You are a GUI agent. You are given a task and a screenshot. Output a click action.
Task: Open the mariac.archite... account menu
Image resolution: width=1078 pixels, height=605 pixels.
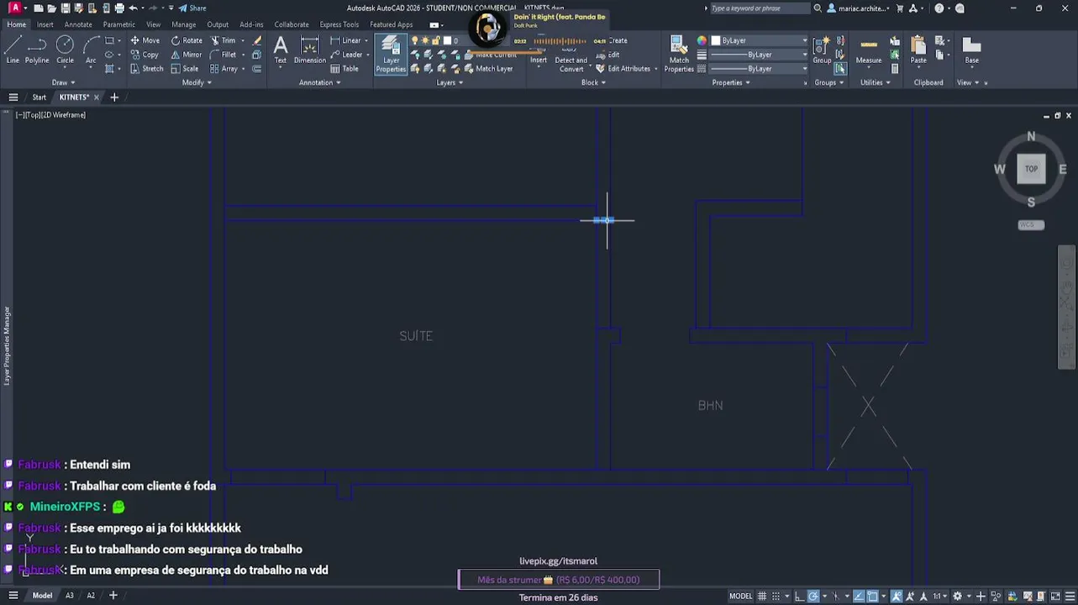tap(859, 8)
